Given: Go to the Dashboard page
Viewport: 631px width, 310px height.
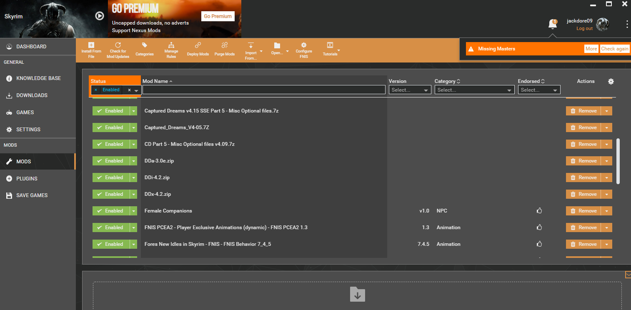Looking at the screenshot, I should [x=38, y=47].
